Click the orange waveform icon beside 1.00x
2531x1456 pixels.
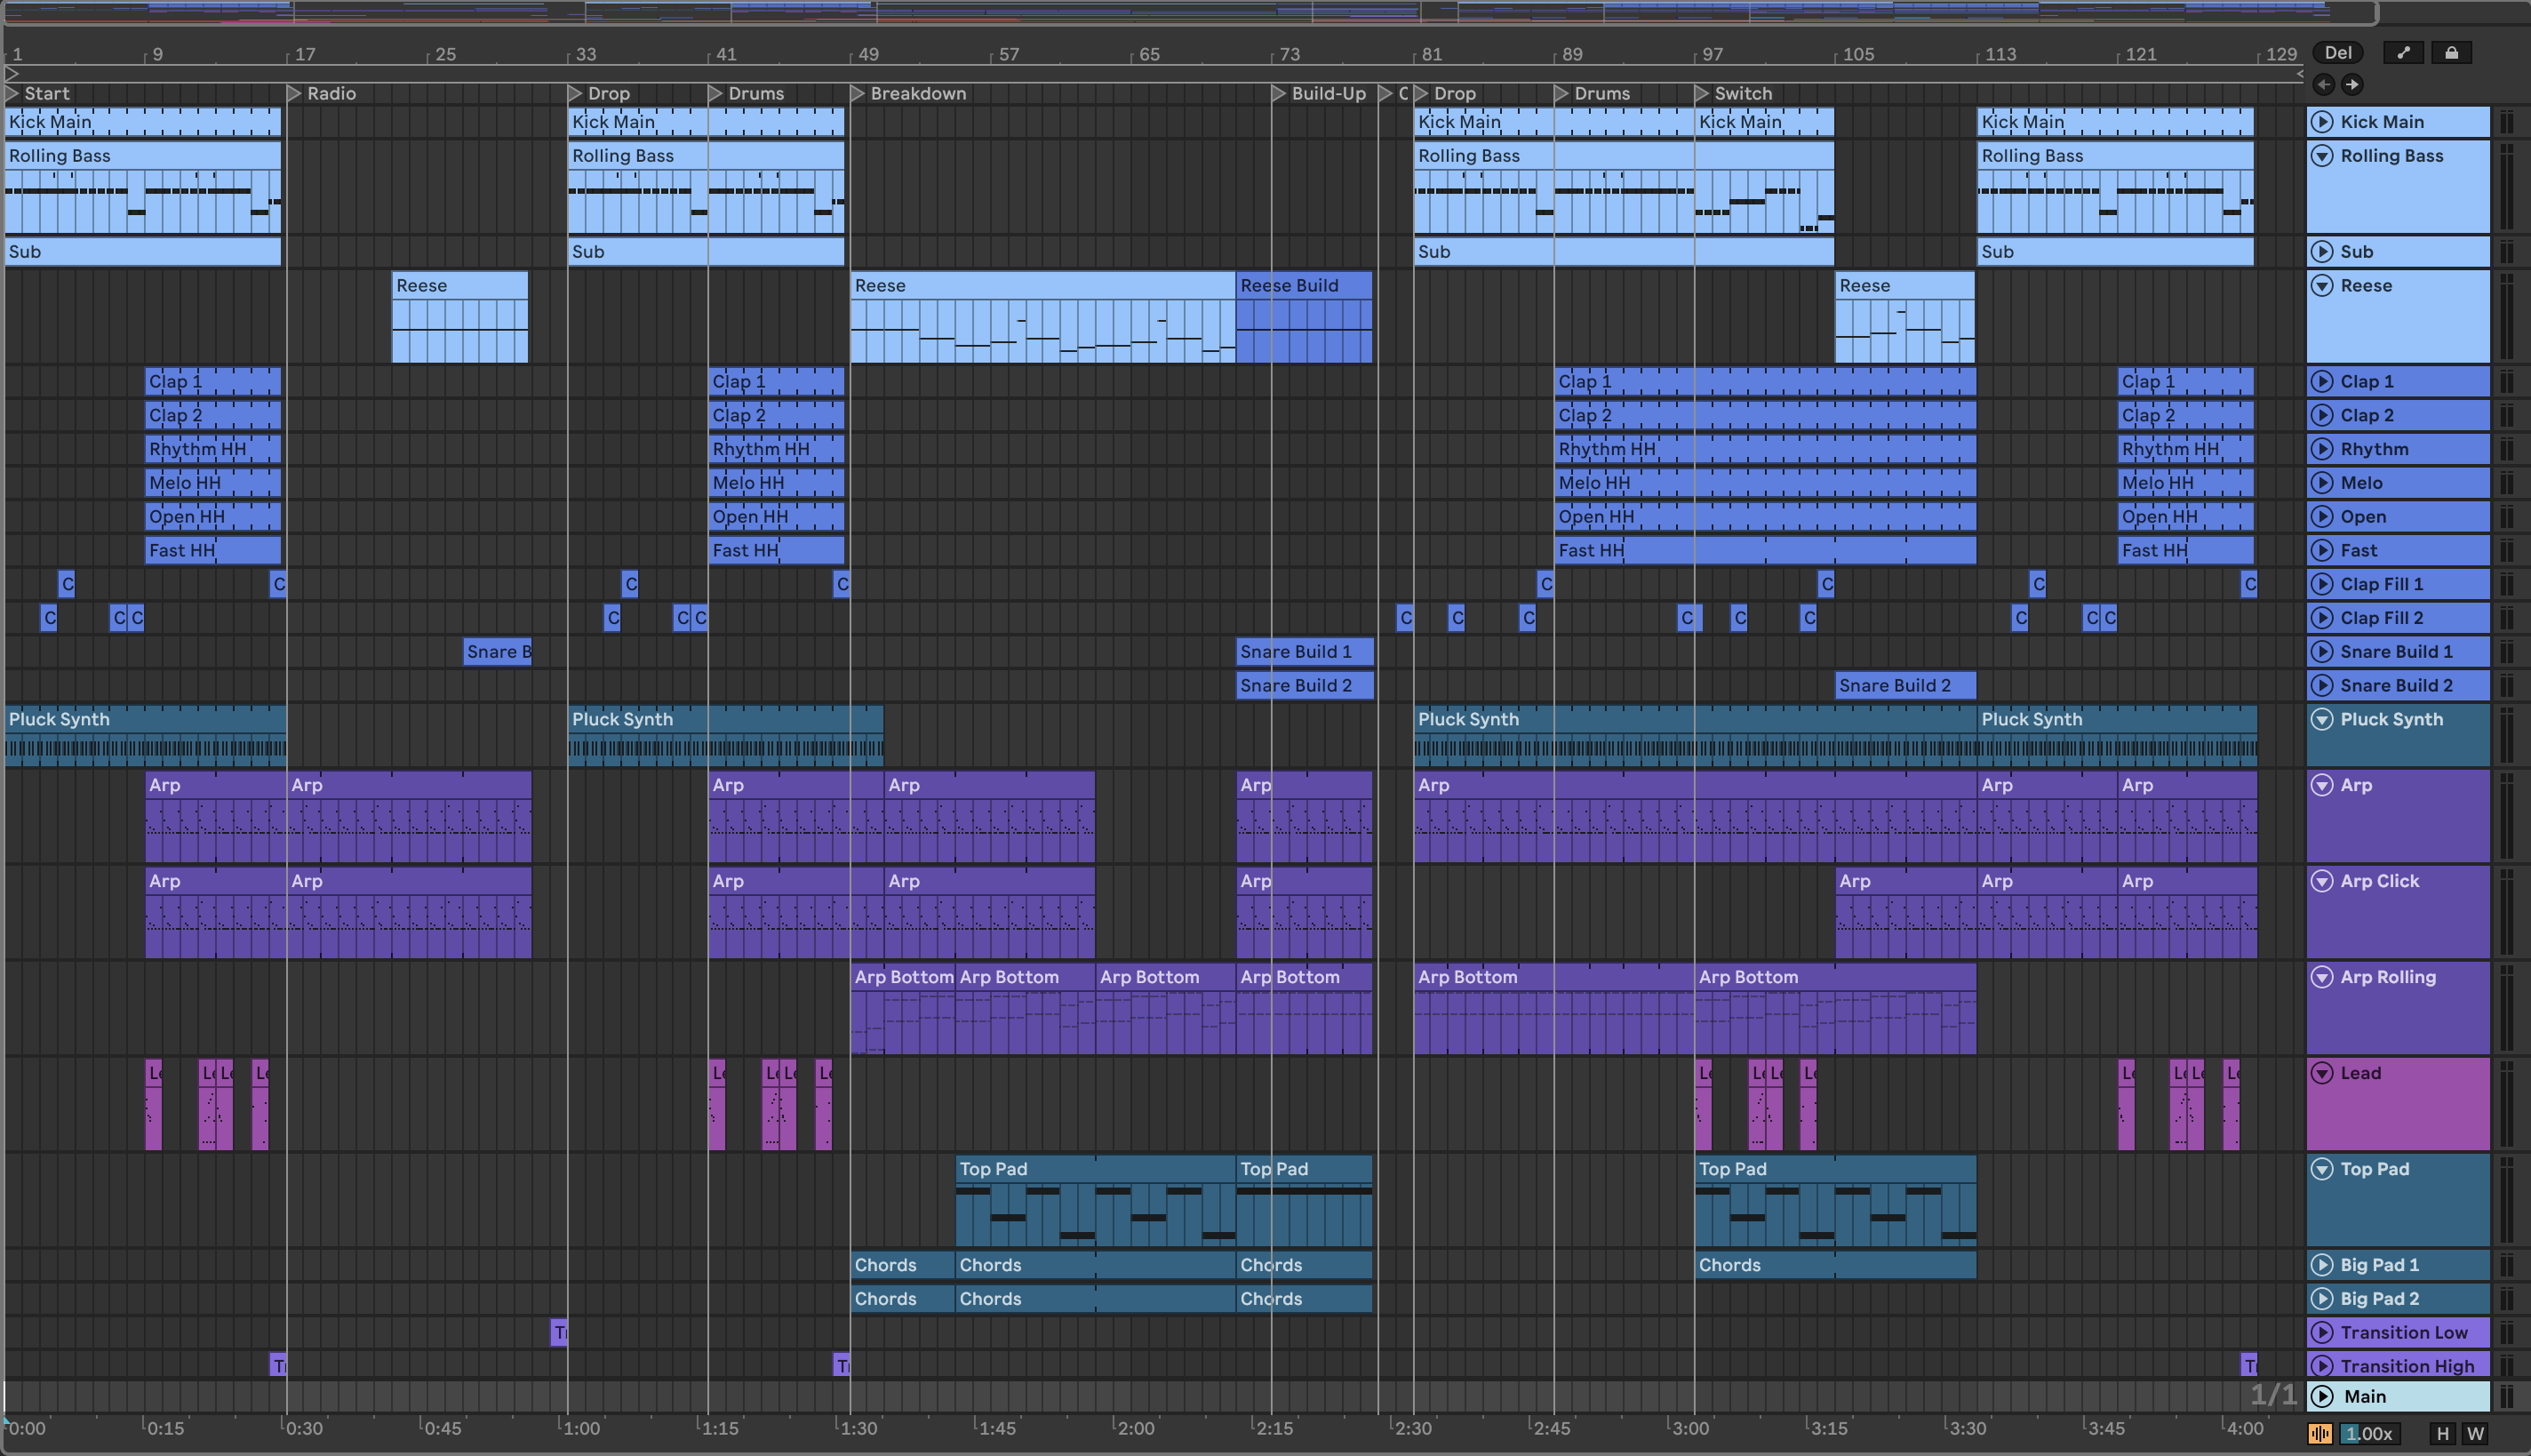pos(2320,1433)
